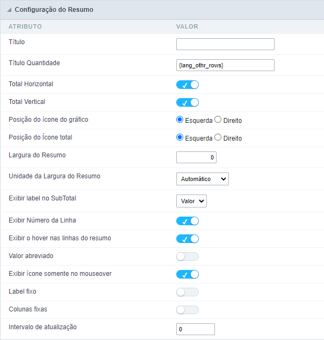324x340 pixels.
Task: Open the Unidade da Largura do Resumo dropdown
Action: 203,179
